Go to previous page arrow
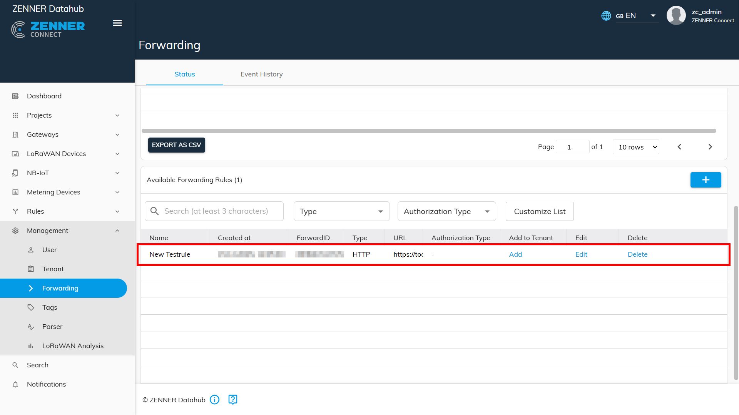Viewport: 739px width, 415px height. point(679,147)
